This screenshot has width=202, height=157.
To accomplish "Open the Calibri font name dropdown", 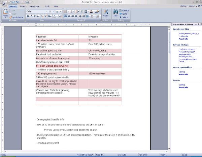I will tap(47, 11).
